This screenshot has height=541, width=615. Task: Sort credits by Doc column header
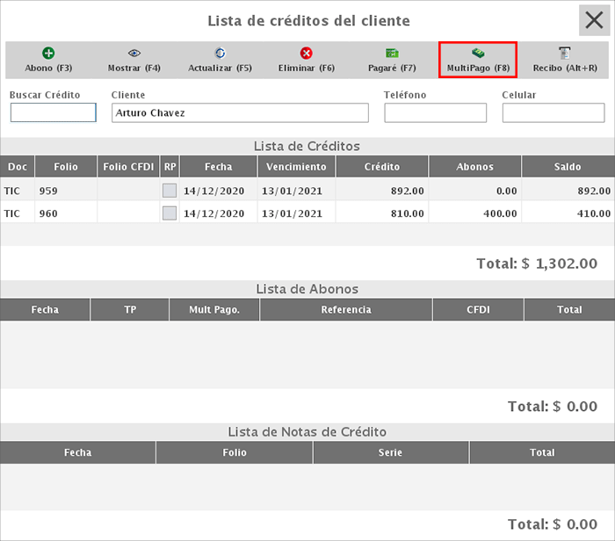[x=18, y=167]
